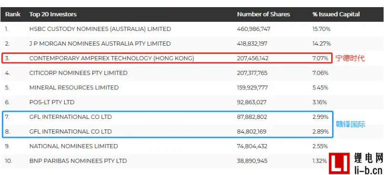Click BNP Paribas Nominees Pty Ltd

(x=78, y=161)
